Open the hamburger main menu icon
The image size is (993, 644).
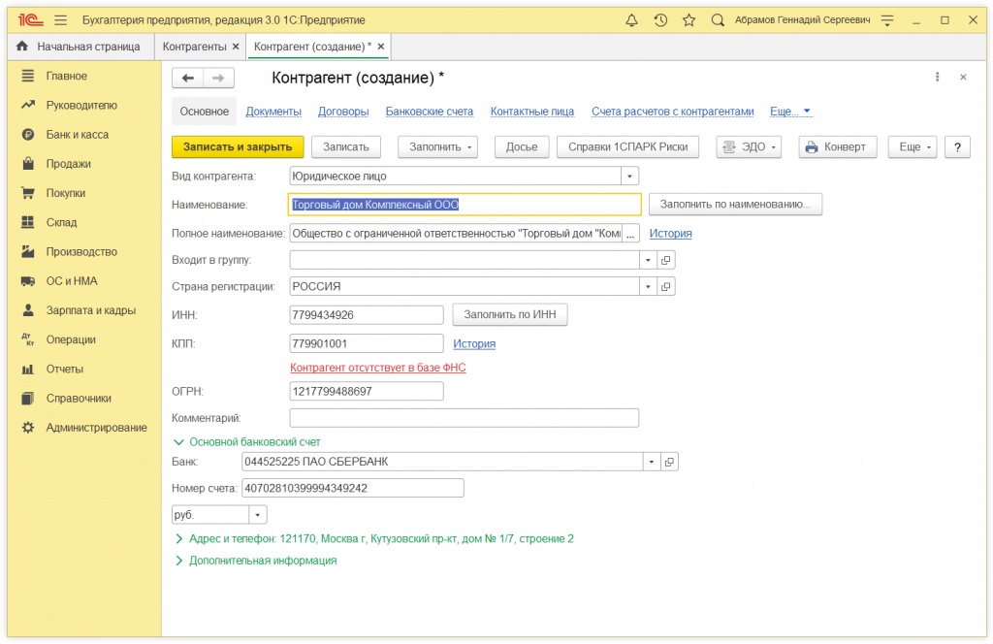(61, 20)
